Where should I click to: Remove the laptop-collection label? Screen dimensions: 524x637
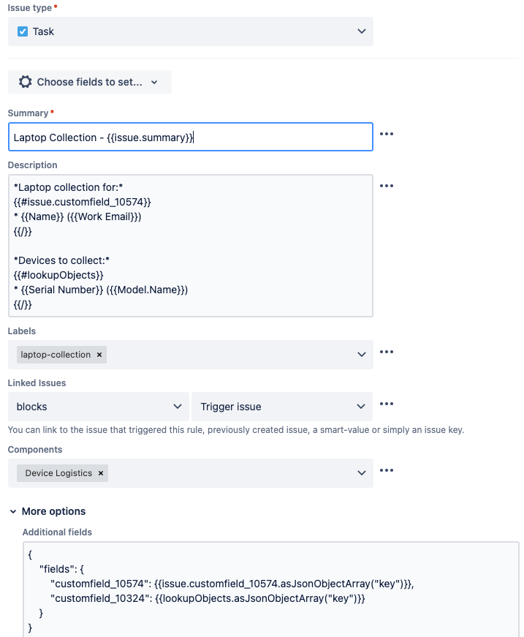click(99, 355)
